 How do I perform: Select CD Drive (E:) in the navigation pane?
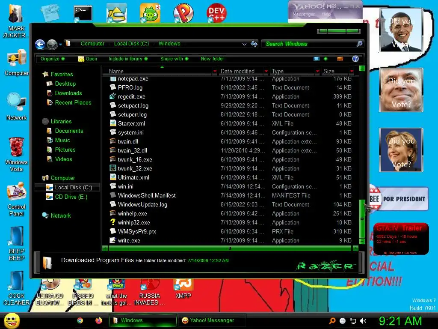71,197
